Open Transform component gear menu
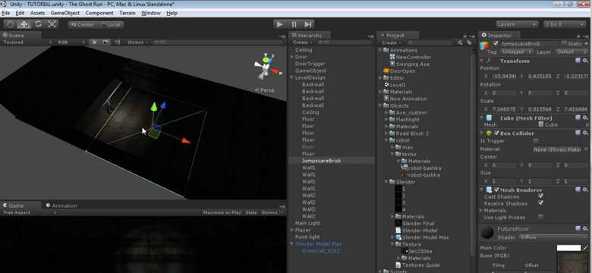The height and width of the screenshot is (273, 592). (x=585, y=61)
